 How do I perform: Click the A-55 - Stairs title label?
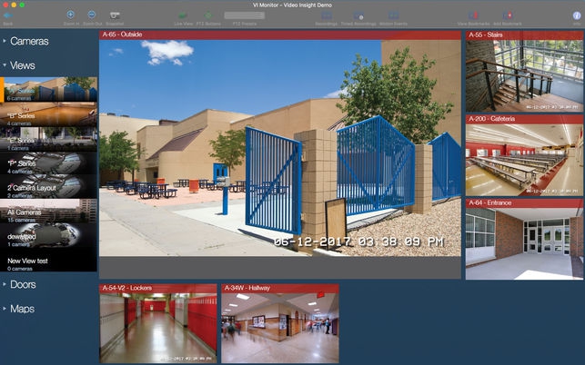tap(486, 35)
